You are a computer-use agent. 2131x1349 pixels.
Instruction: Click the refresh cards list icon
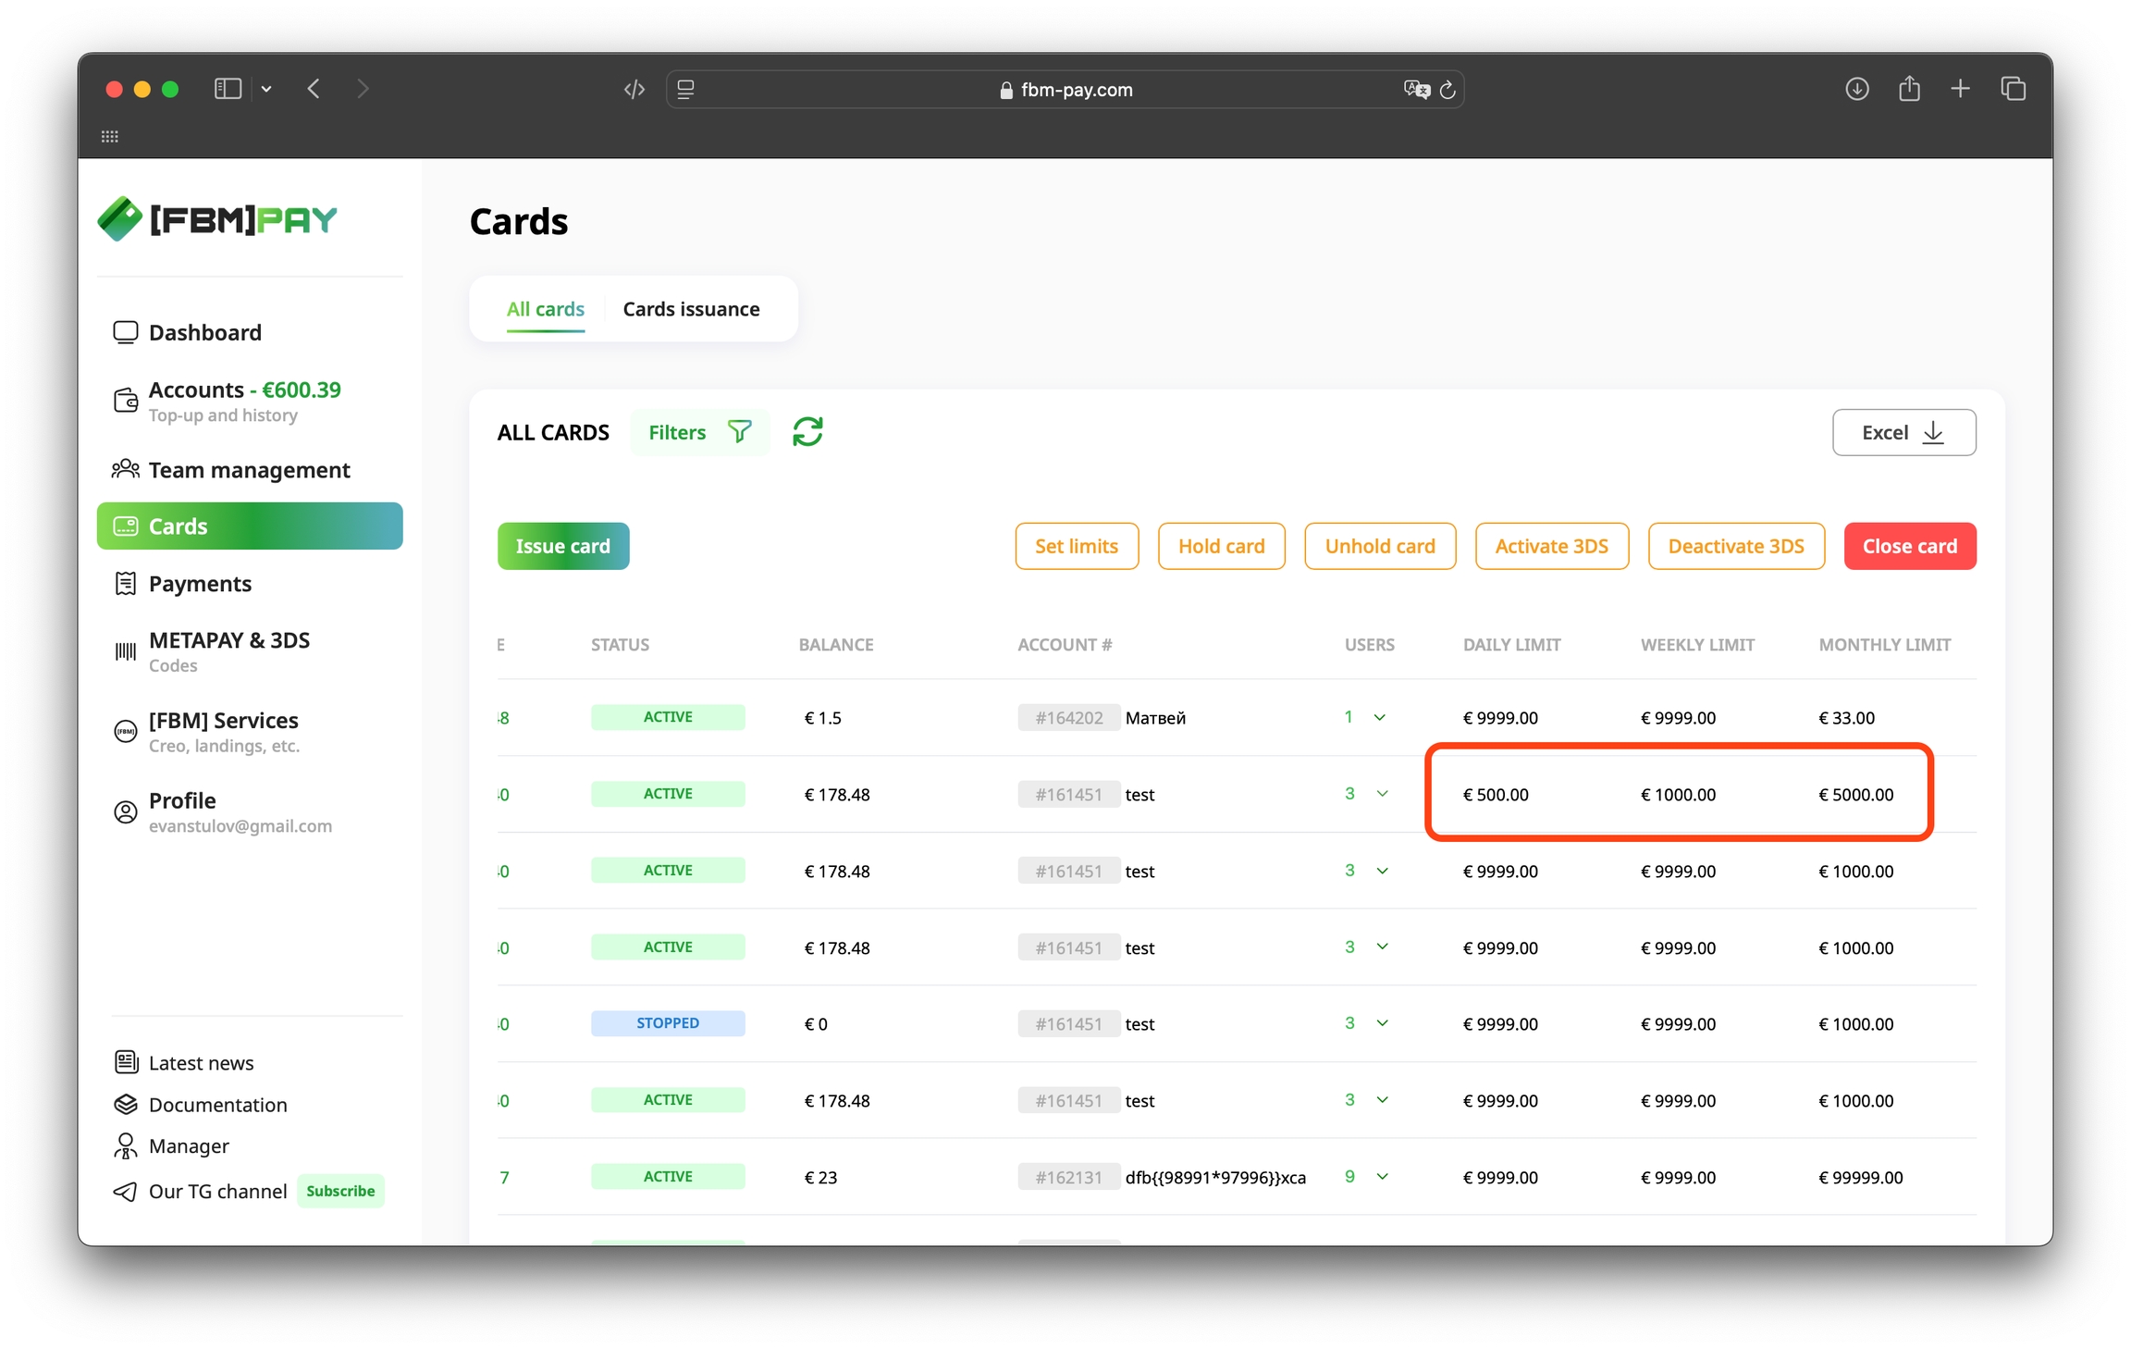point(807,432)
